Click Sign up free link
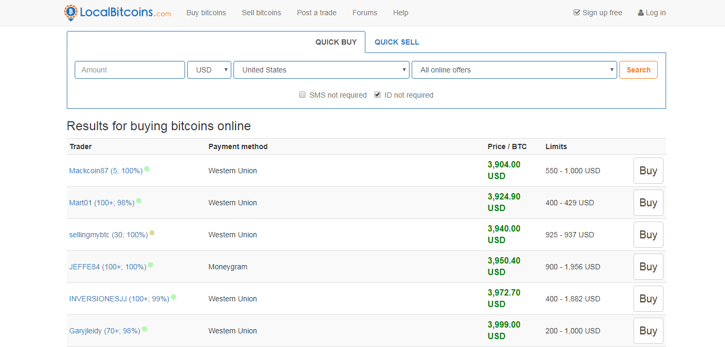The height and width of the screenshot is (347, 725). click(598, 13)
